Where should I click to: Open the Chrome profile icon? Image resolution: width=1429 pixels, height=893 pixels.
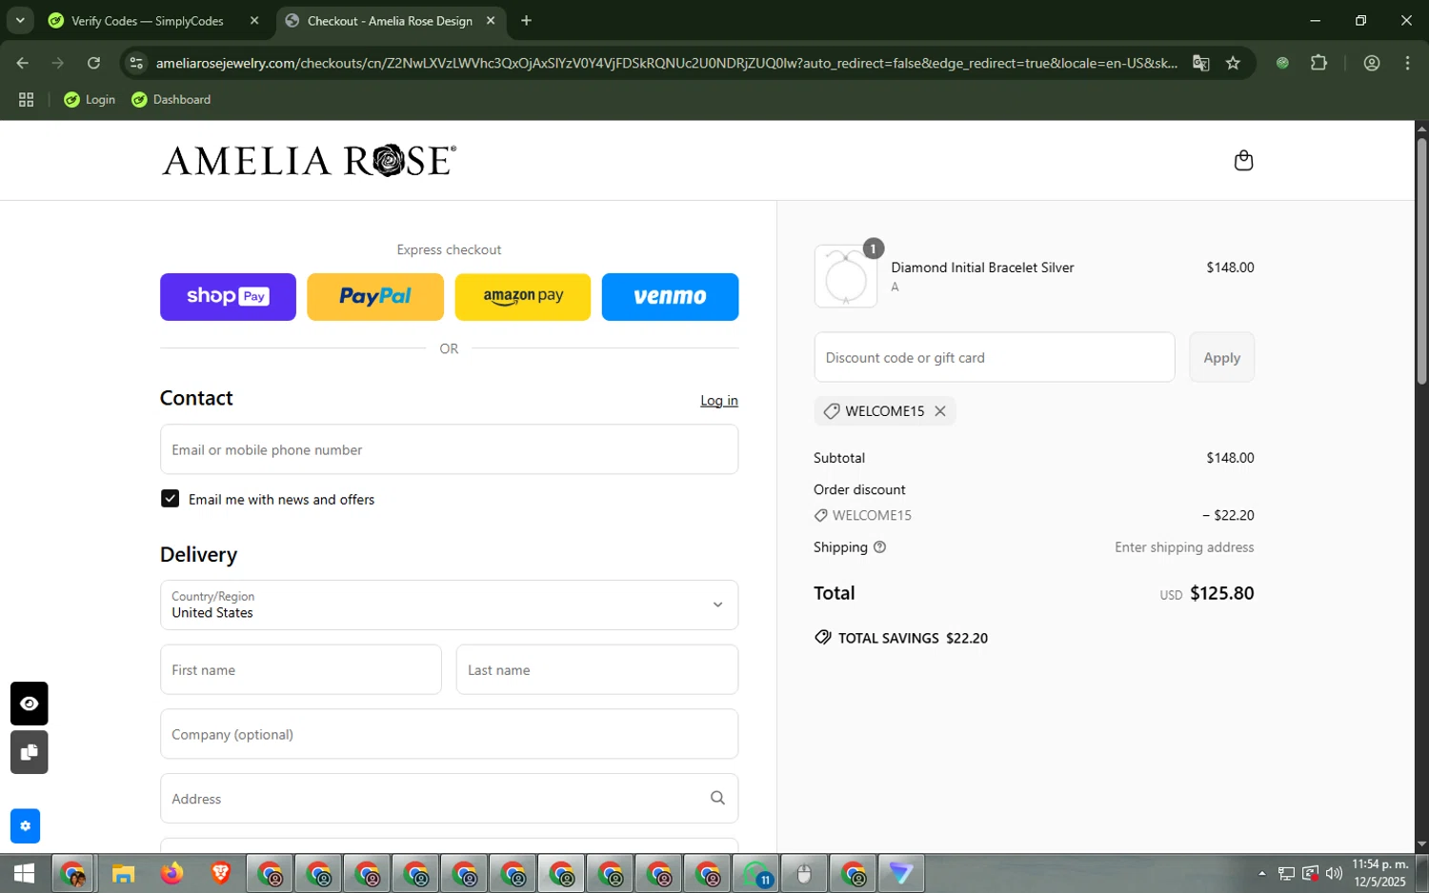(1372, 63)
